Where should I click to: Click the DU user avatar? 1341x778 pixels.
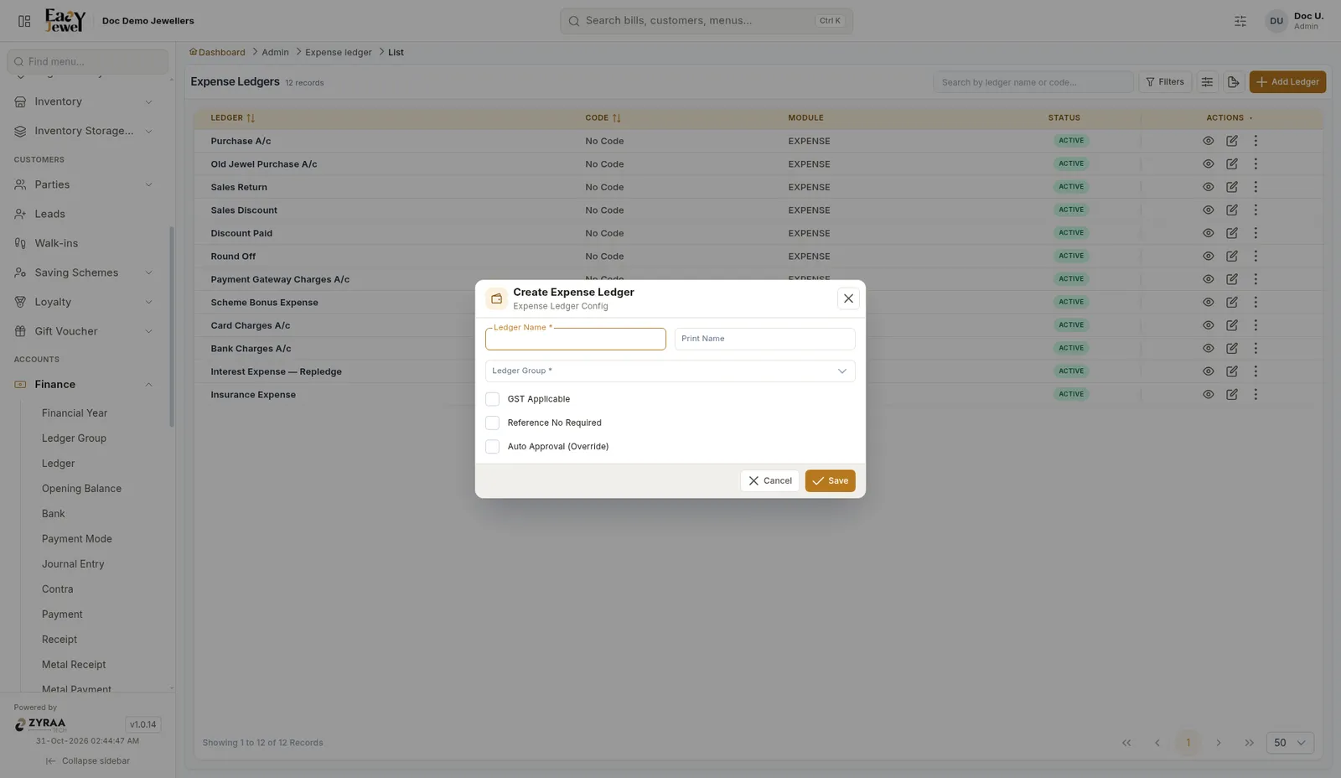[x=1276, y=21]
